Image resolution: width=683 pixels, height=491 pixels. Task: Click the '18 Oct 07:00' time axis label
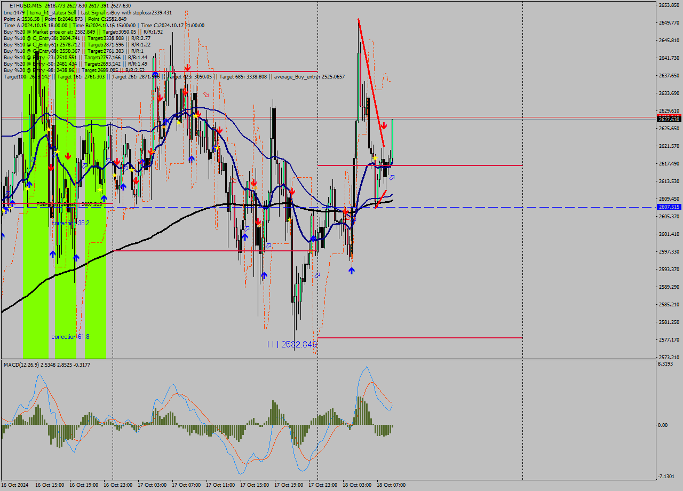tap(391, 485)
